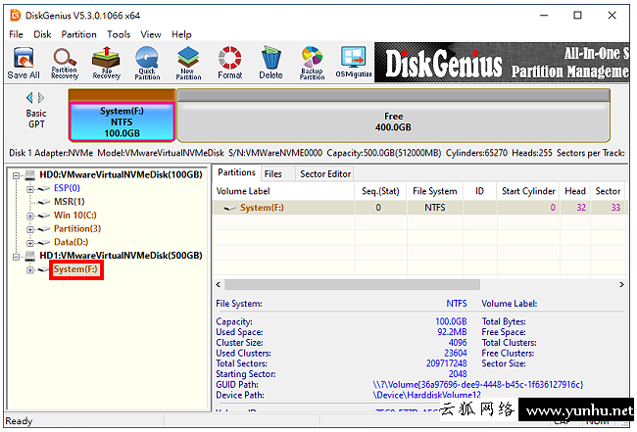Click the table's horizontal scrollbar left arrow
Image resolution: width=637 pixels, height=432 pixels.
pos(219,285)
